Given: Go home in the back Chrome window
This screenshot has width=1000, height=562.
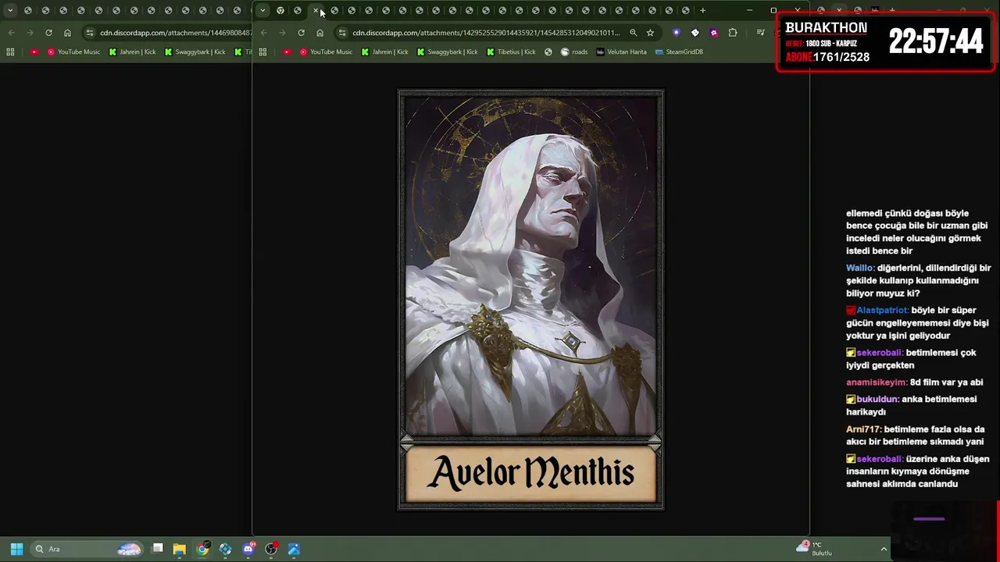Looking at the screenshot, I should pos(67,33).
